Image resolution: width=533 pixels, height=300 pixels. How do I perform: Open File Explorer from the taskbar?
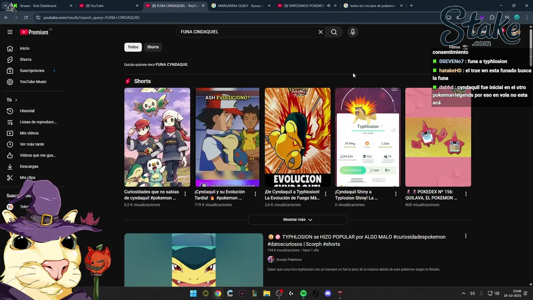tap(266, 293)
